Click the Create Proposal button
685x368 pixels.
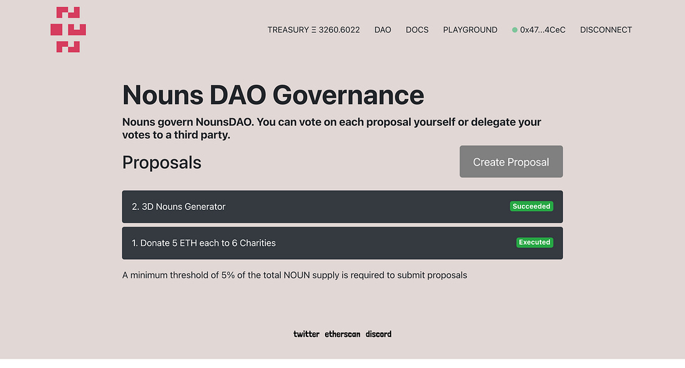tap(511, 162)
